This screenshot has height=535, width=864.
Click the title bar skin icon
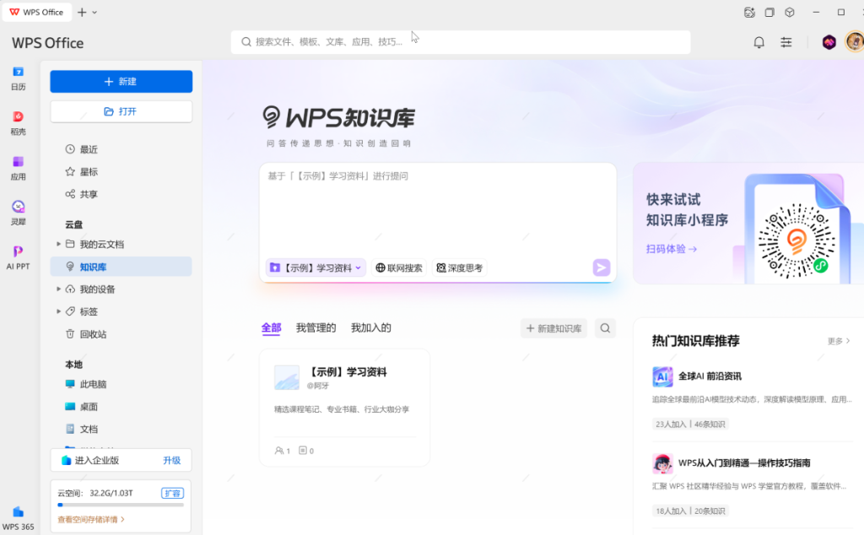click(x=749, y=12)
